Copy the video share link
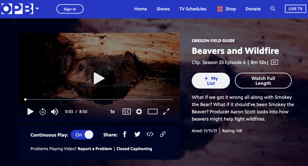The width and height of the screenshot is (308, 166). 163,134
